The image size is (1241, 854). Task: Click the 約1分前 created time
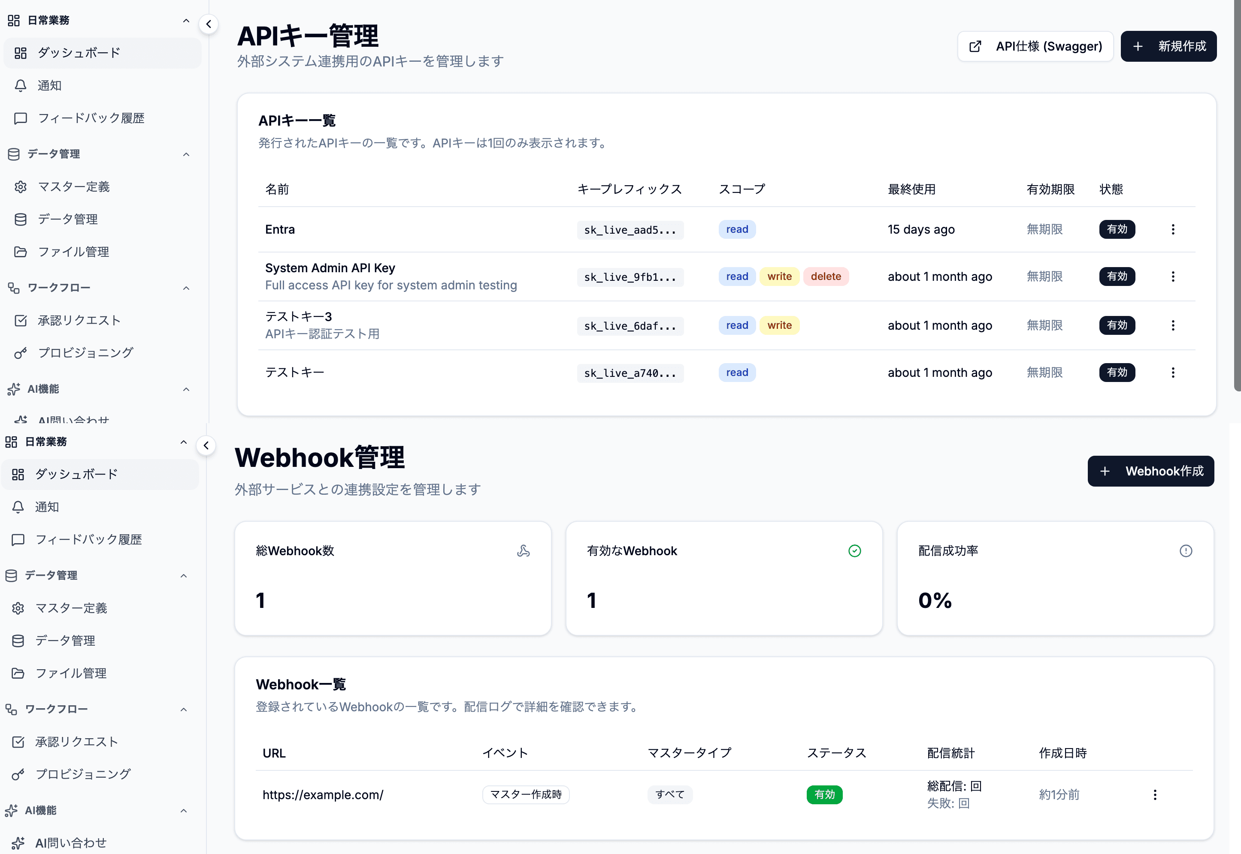coord(1059,795)
